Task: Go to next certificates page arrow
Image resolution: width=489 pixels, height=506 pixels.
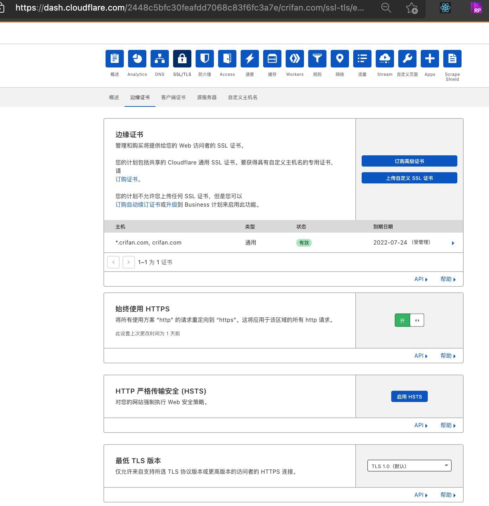Action: (129, 262)
